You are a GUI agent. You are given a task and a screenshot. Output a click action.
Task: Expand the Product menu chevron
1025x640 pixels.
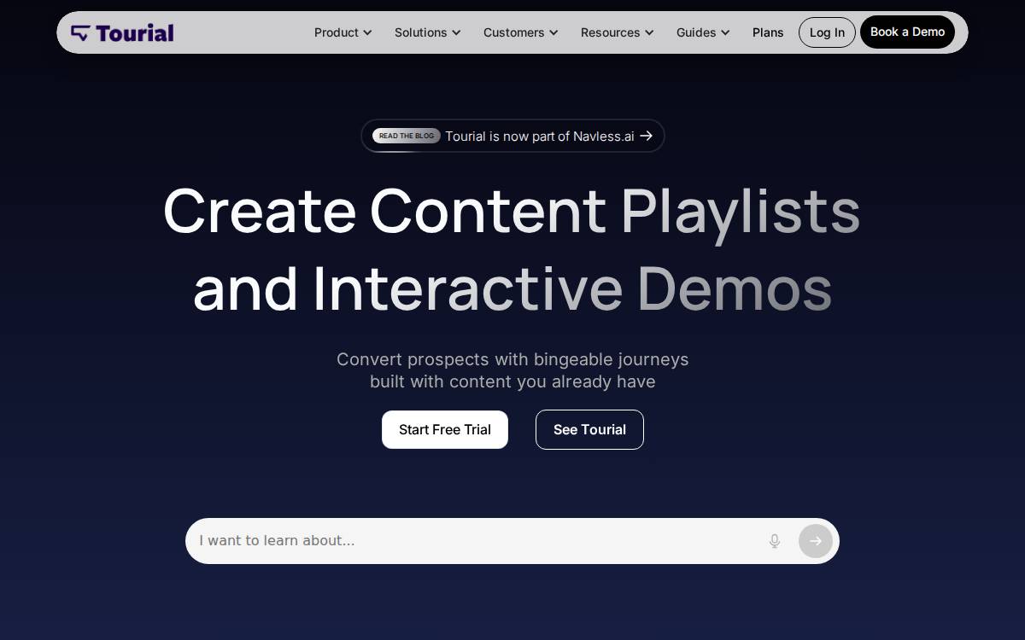(x=367, y=32)
